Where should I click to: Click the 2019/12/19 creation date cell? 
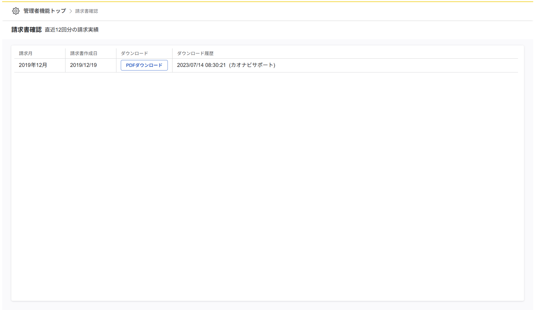pyautogui.click(x=83, y=65)
